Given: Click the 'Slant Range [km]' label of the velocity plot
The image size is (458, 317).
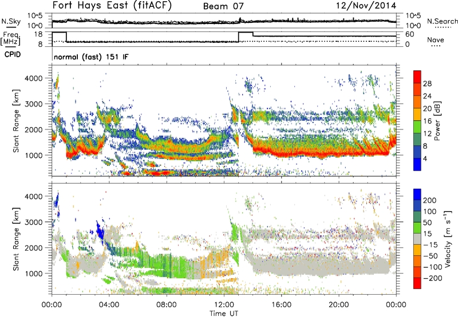Looking at the screenshot, I should click(x=16, y=239).
